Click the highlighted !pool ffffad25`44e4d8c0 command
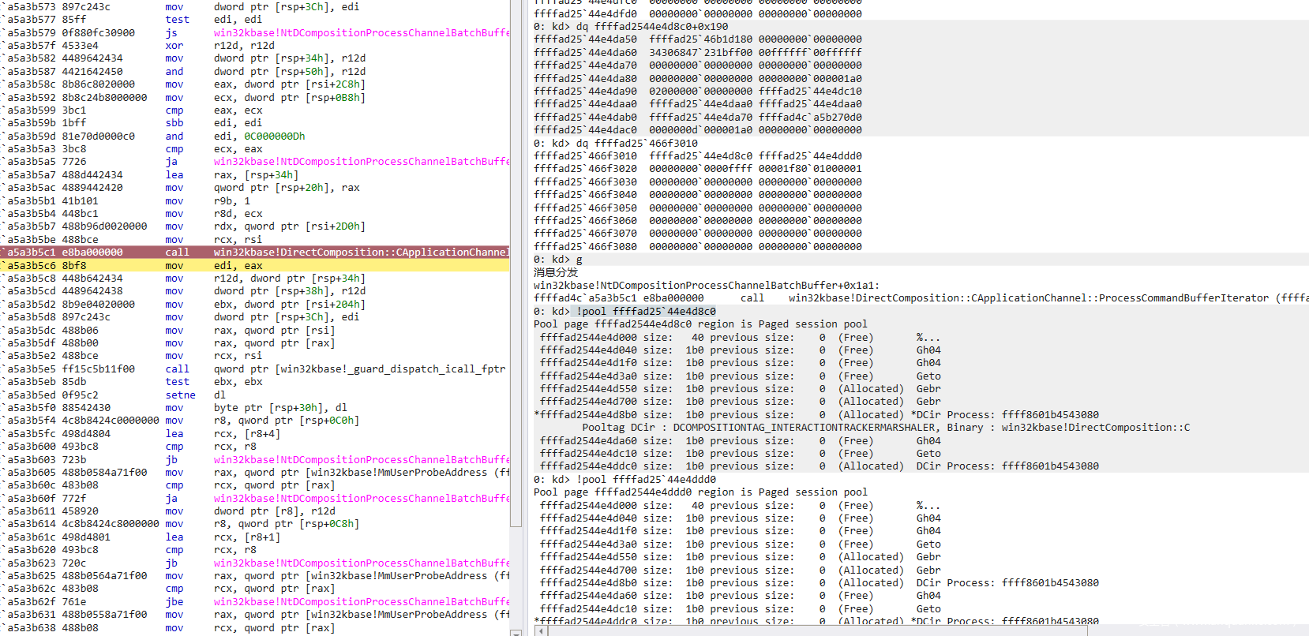Image resolution: width=1309 pixels, height=636 pixels. [x=645, y=311]
